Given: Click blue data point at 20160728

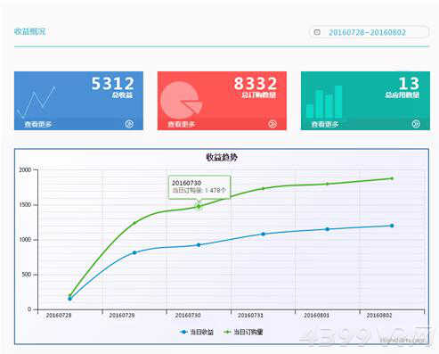Looking at the screenshot, I should [70, 299].
